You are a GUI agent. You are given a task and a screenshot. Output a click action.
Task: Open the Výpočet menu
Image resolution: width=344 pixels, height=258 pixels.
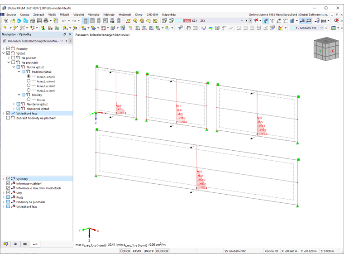tap(79, 14)
